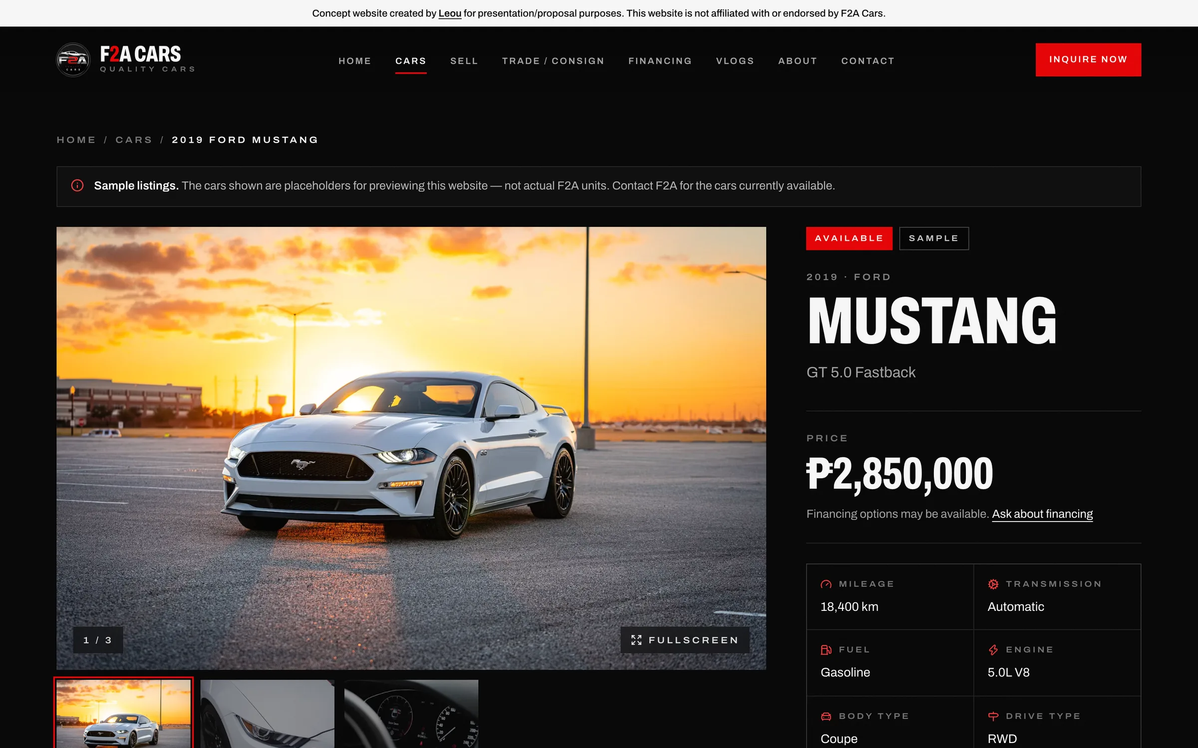
Task: Open gallery in Fullscreen
Action: tap(685, 640)
